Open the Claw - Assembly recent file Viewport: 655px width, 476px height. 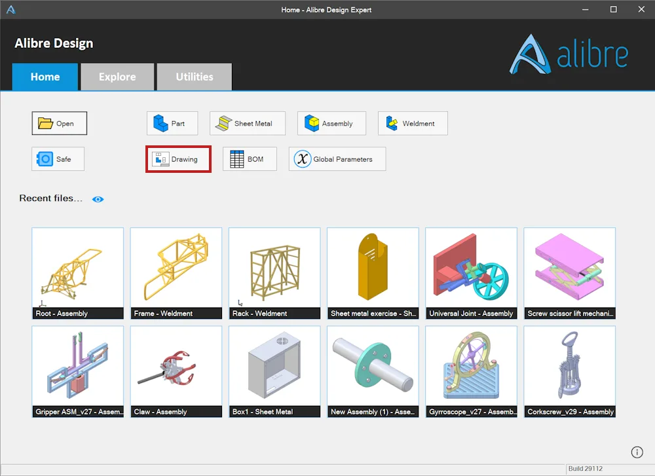tap(176, 372)
